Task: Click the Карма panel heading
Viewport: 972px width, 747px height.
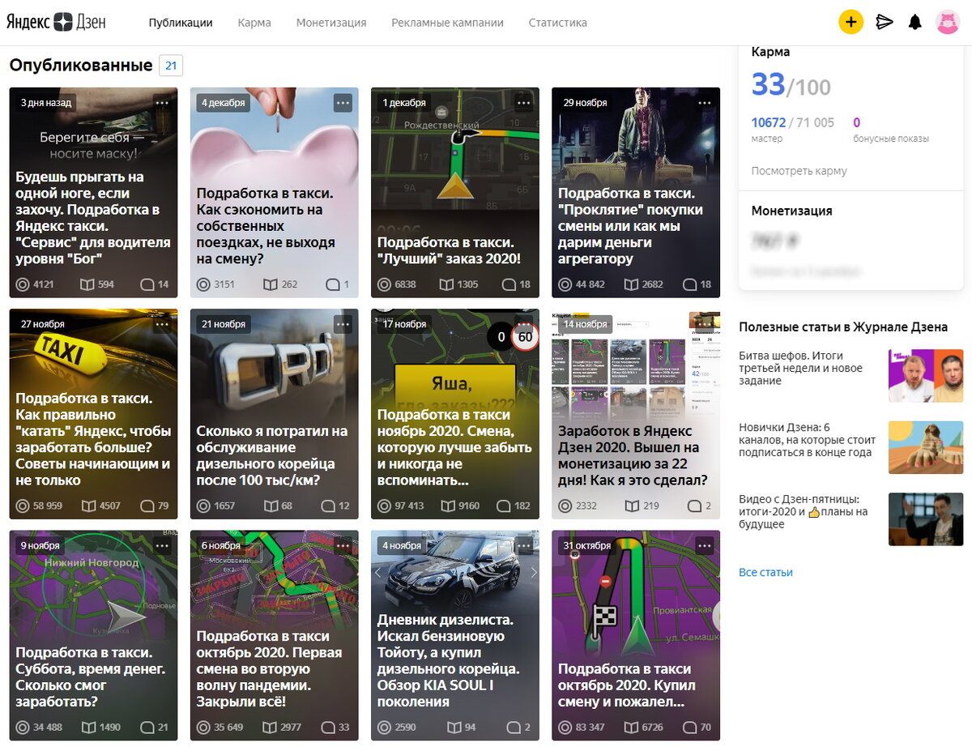Action: (x=770, y=52)
